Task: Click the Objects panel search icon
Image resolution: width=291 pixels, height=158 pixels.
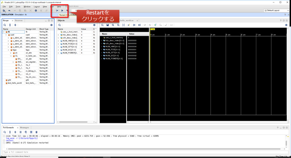Action: 59,25
